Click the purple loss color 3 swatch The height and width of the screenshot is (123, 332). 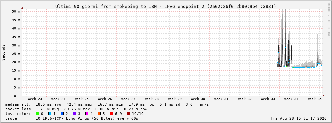point(75,114)
